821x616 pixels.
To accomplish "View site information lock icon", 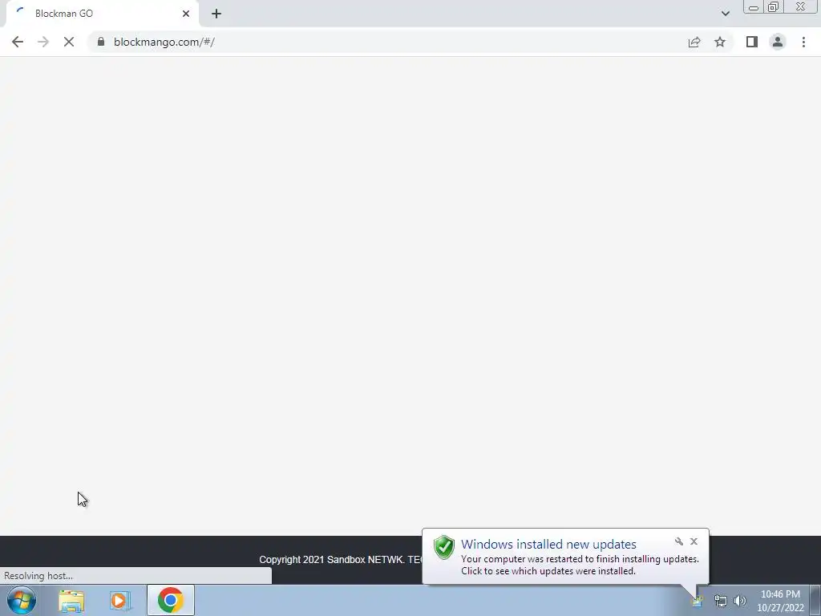I will [101, 42].
